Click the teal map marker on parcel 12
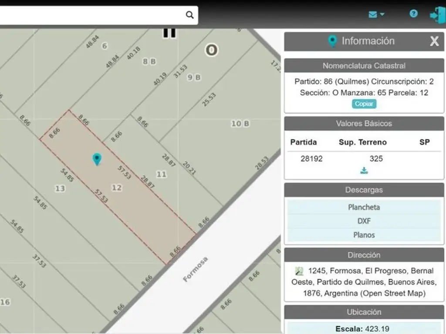The image size is (446, 334). click(x=97, y=159)
